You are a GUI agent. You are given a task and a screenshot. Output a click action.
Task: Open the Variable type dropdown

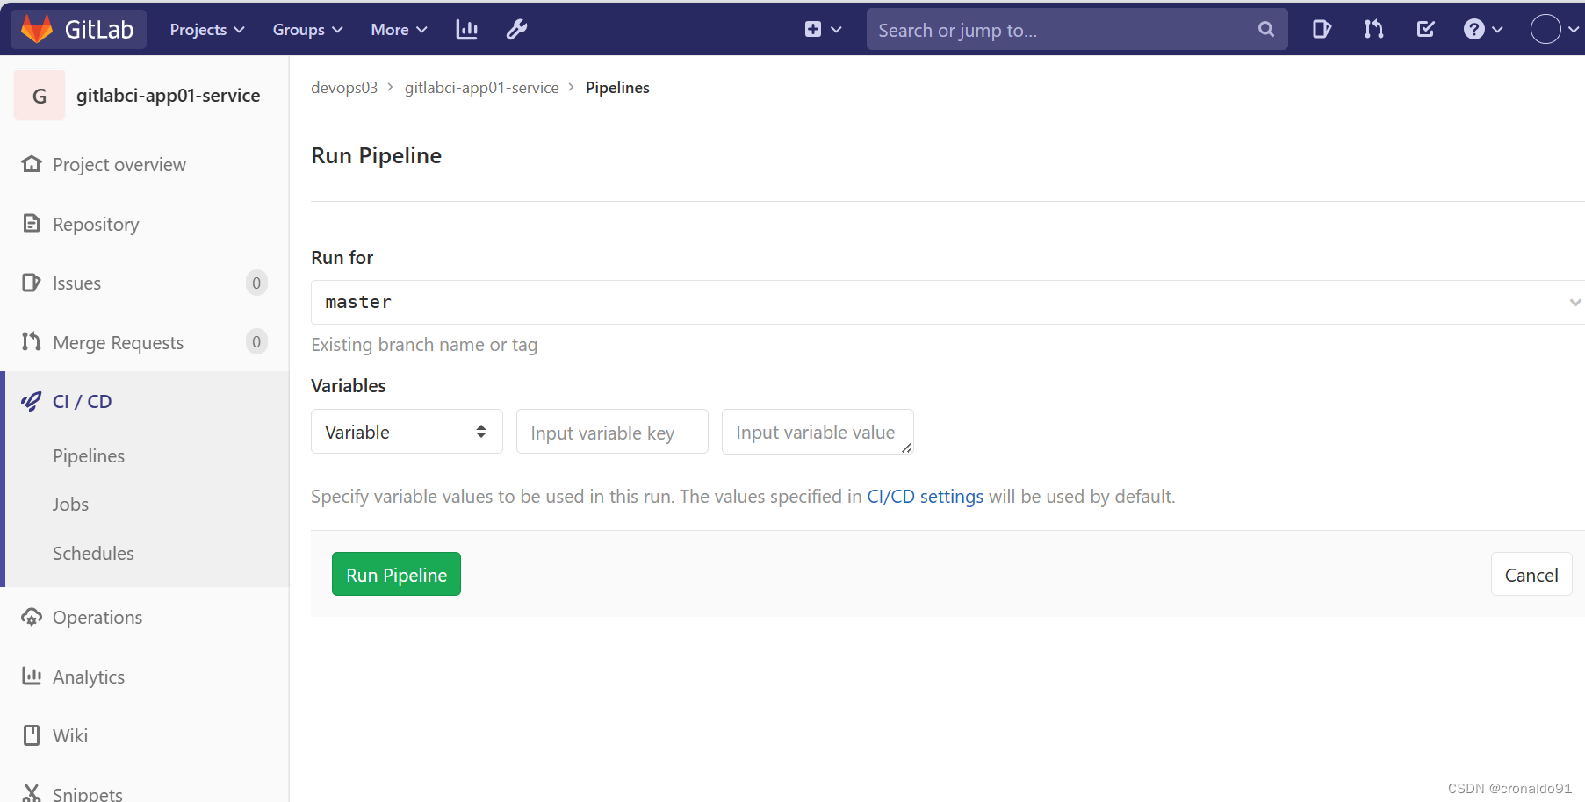tap(407, 432)
